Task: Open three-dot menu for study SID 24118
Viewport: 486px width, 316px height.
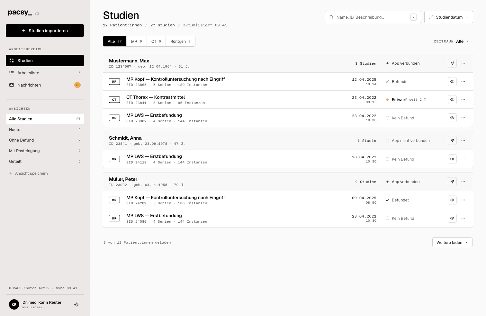Action: 463,159
